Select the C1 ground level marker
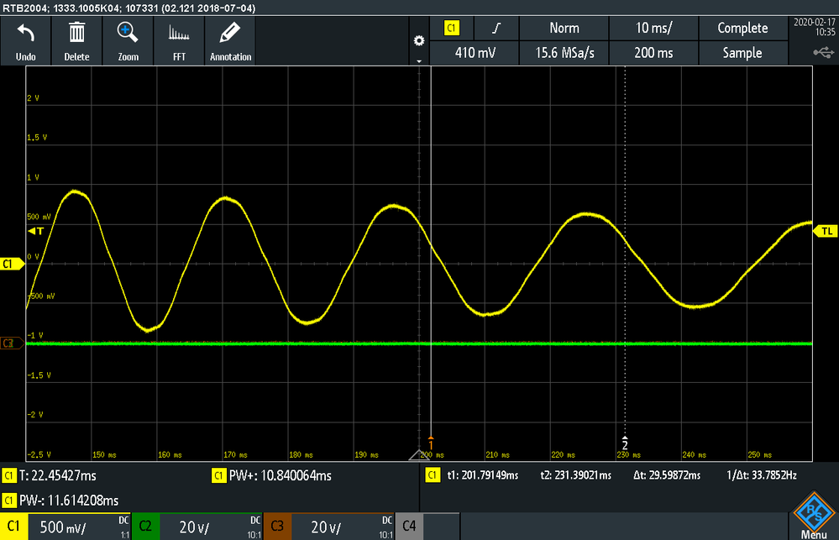The width and height of the screenshot is (839, 540). 12,264
